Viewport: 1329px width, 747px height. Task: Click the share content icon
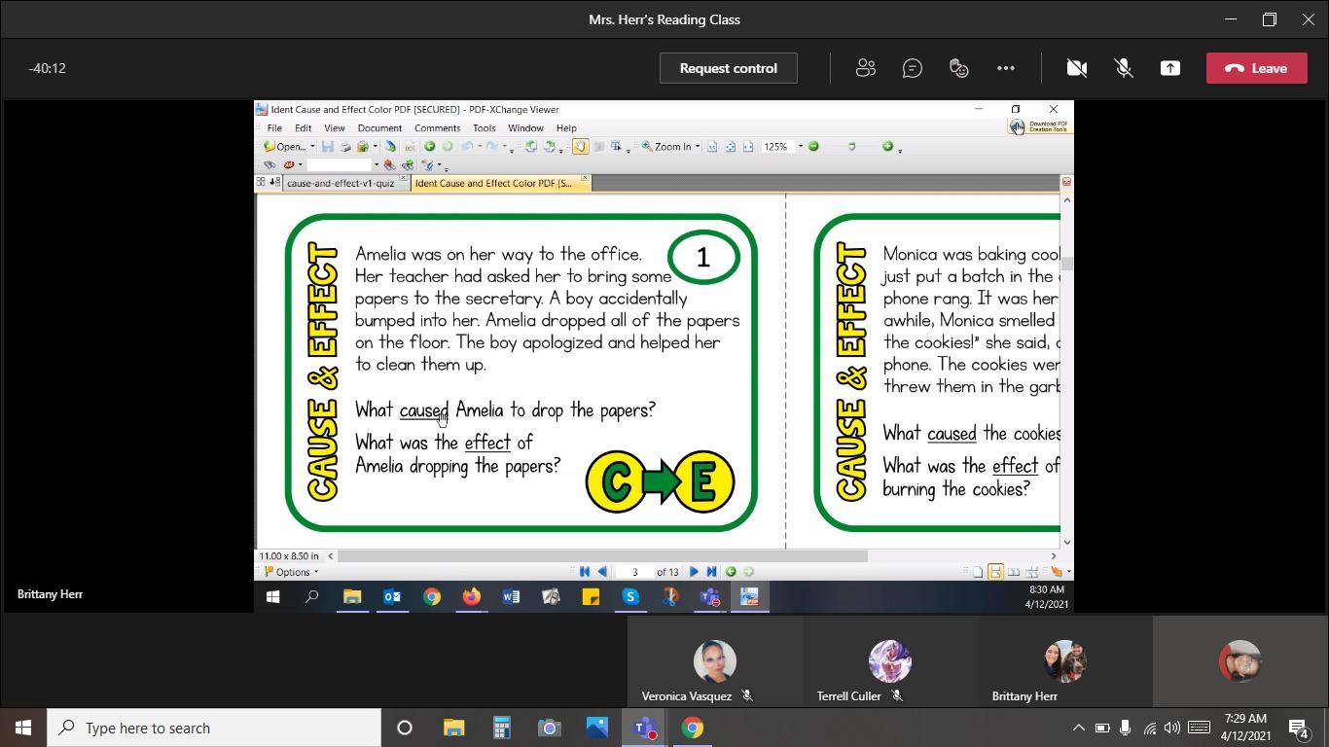(x=1169, y=68)
